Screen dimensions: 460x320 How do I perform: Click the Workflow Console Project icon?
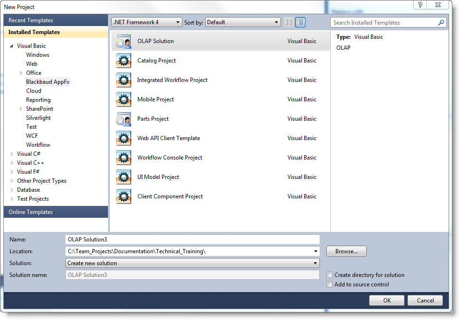coord(124,158)
